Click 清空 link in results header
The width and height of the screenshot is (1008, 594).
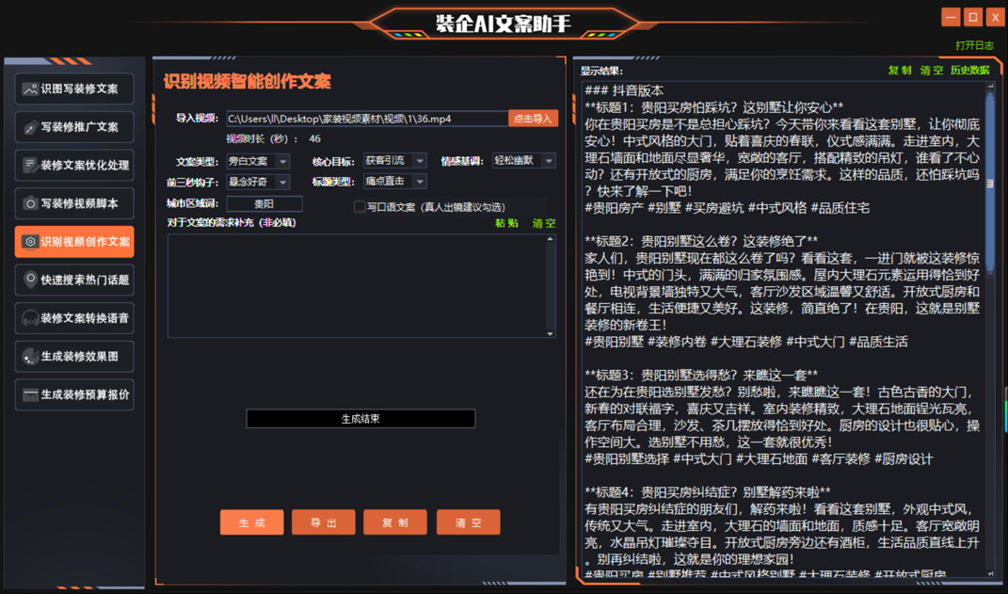click(932, 70)
